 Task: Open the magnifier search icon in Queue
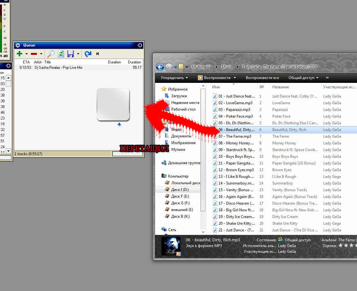tap(51, 54)
